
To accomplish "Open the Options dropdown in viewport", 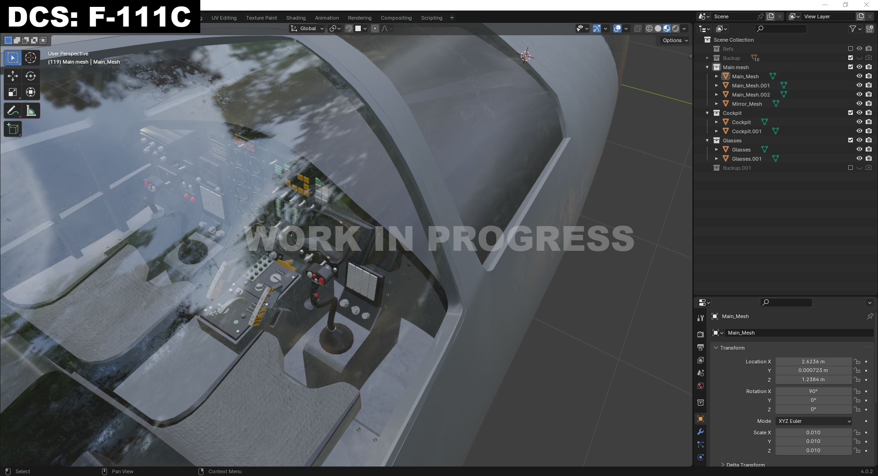I will (x=675, y=40).
